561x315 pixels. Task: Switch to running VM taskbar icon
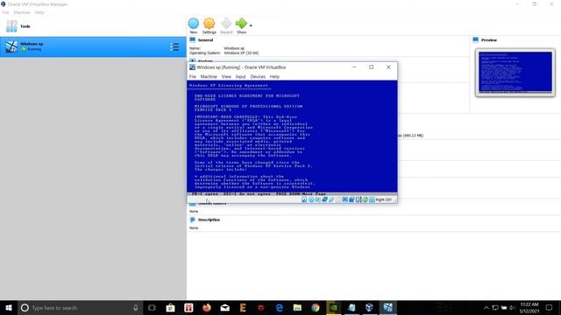point(387,307)
